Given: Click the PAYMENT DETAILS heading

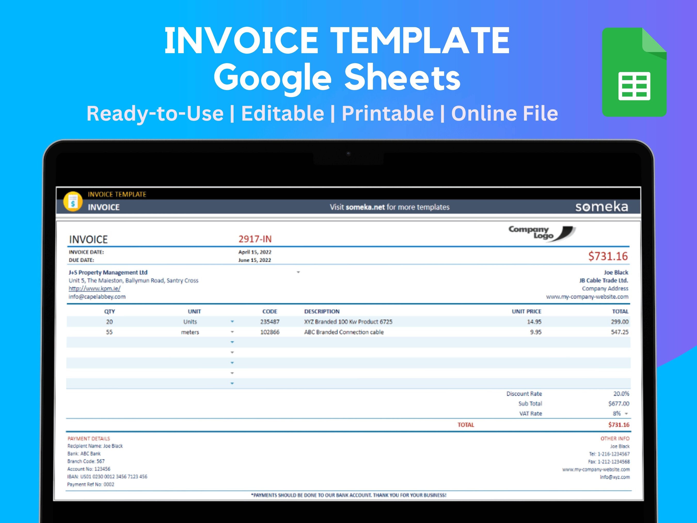Looking at the screenshot, I should (89, 439).
